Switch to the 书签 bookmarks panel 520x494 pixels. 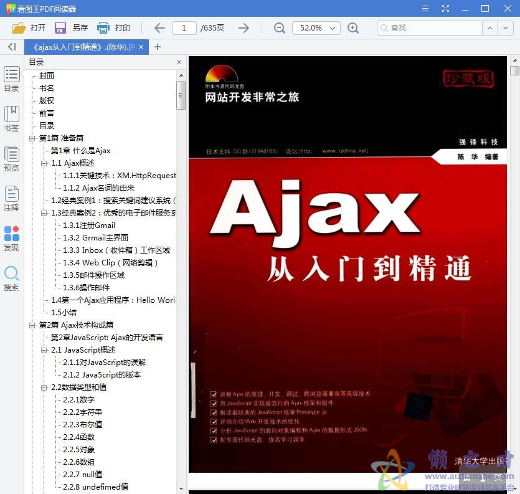pos(11,118)
